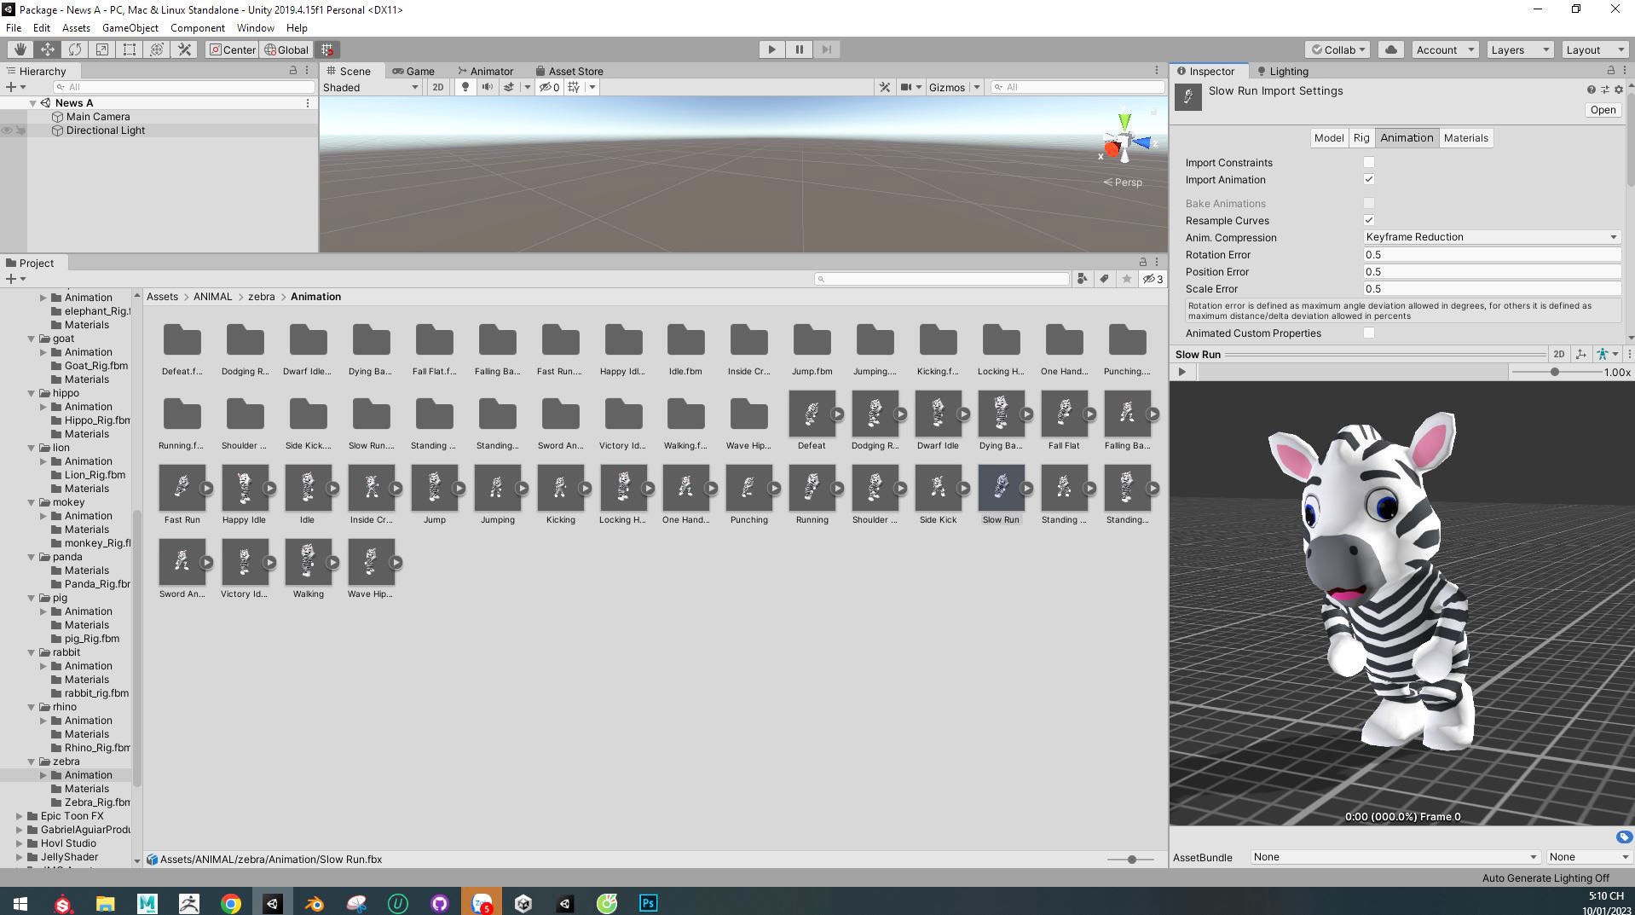Viewport: 1635px width, 915px height.
Task: Click Search by Type icon in Project panel
Action: 1082,279
